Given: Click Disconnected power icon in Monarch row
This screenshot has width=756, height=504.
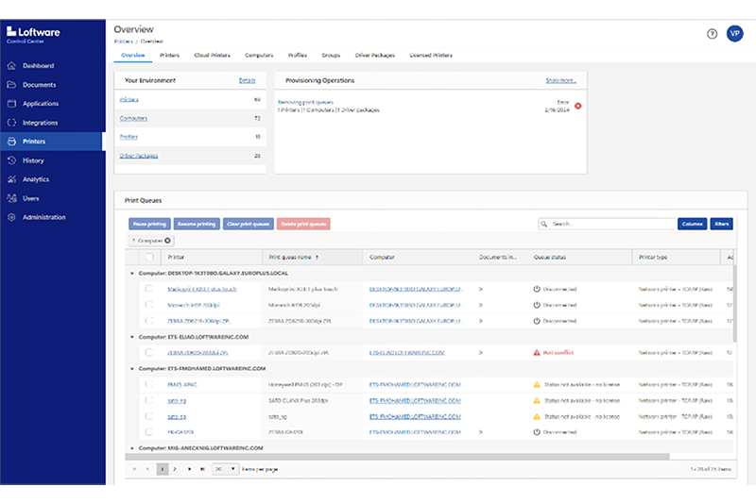Looking at the screenshot, I should [536, 305].
